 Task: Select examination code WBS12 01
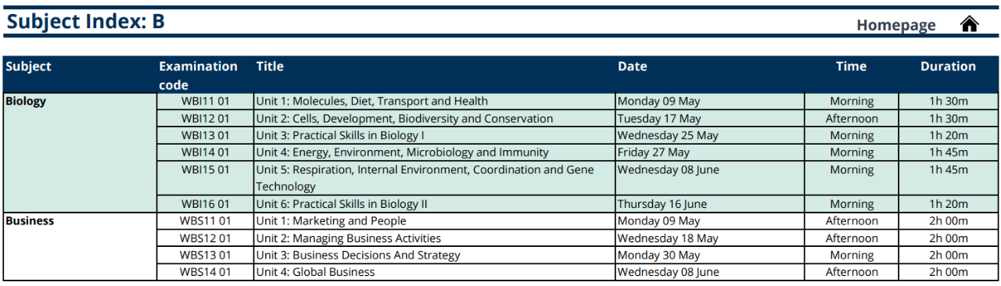tap(206, 238)
